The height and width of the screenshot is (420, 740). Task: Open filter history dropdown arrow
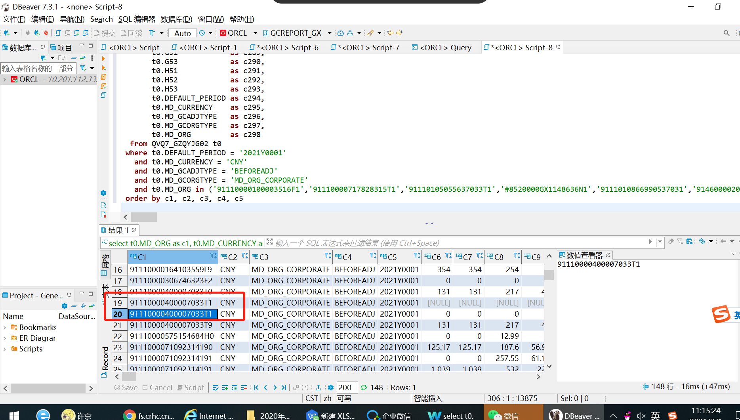pos(660,242)
